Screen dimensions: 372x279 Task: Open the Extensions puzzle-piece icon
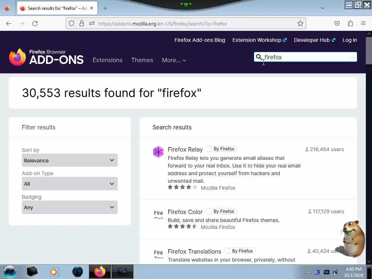pyautogui.click(x=350, y=23)
